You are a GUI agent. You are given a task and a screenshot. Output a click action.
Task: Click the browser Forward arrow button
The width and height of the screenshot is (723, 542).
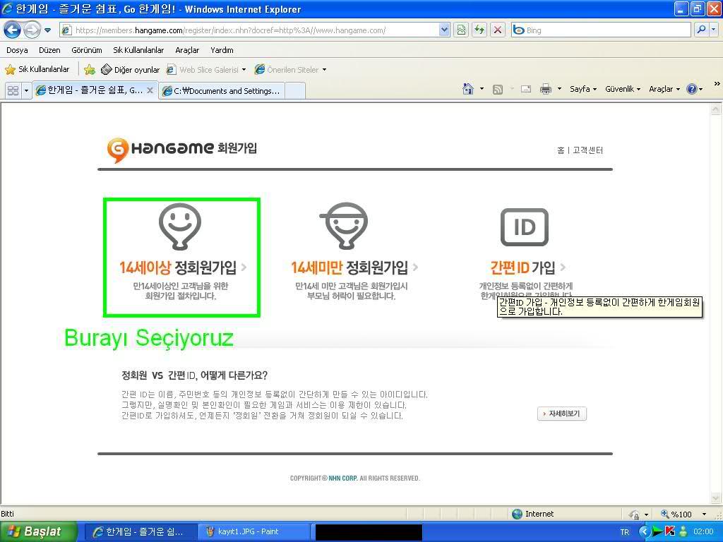point(31,30)
